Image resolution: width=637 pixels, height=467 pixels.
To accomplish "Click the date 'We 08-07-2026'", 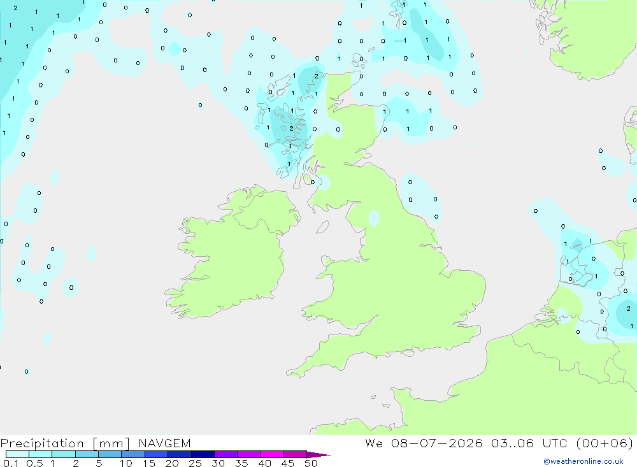I will coord(424,443).
